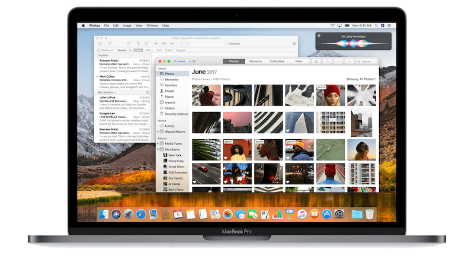This screenshot has height=266, width=474.
Task: Open the Sort by Date dropdown in Mail
Action: tap(108, 92)
